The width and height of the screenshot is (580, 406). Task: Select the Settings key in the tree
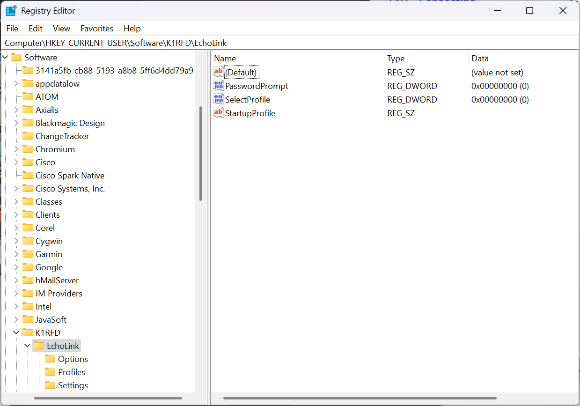pyautogui.click(x=73, y=385)
